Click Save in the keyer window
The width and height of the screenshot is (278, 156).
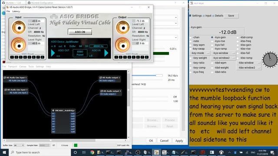click(x=231, y=16)
